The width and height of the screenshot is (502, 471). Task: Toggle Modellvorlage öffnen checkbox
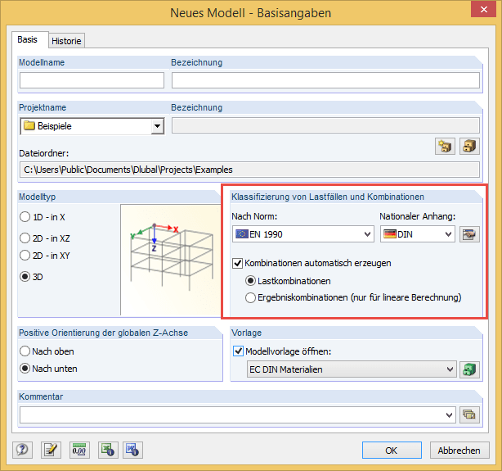(x=238, y=351)
